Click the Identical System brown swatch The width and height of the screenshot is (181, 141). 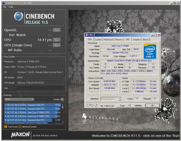point(20,127)
